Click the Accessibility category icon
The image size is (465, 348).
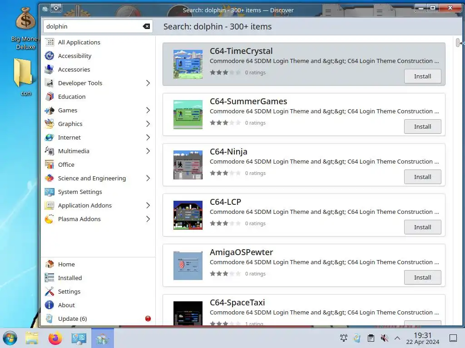click(49, 56)
